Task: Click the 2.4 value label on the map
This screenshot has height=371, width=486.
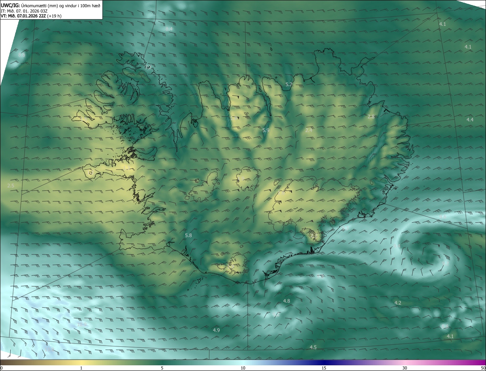Action: 309,130
